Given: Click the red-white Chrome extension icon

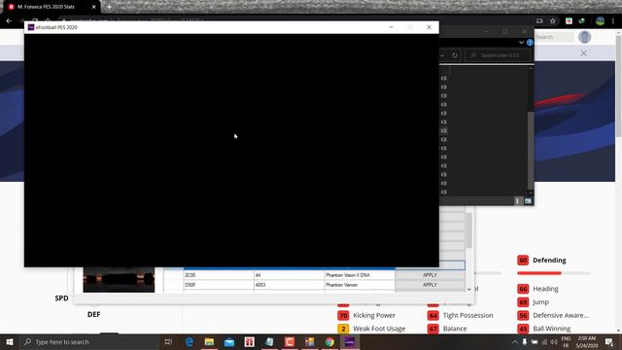Looking at the screenshot, I should 569,20.
